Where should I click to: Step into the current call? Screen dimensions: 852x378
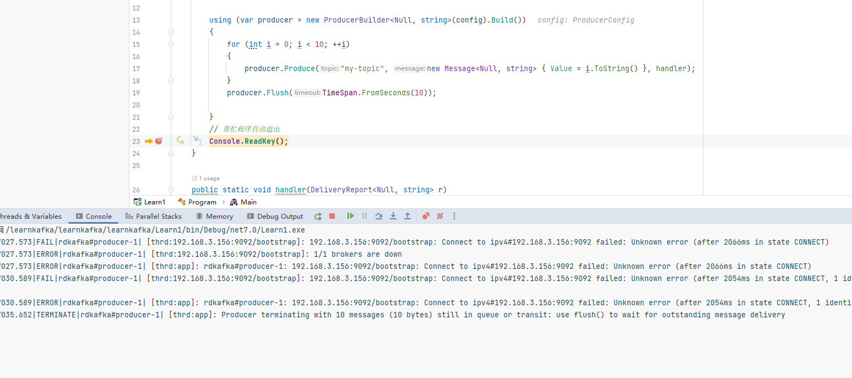click(393, 217)
